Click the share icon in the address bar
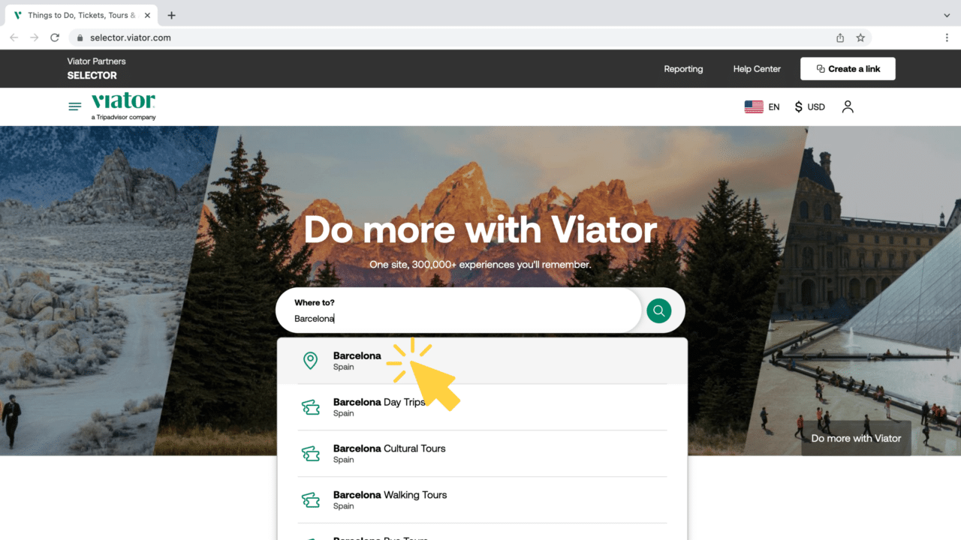Viewport: 961px width, 540px height. click(841, 37)
